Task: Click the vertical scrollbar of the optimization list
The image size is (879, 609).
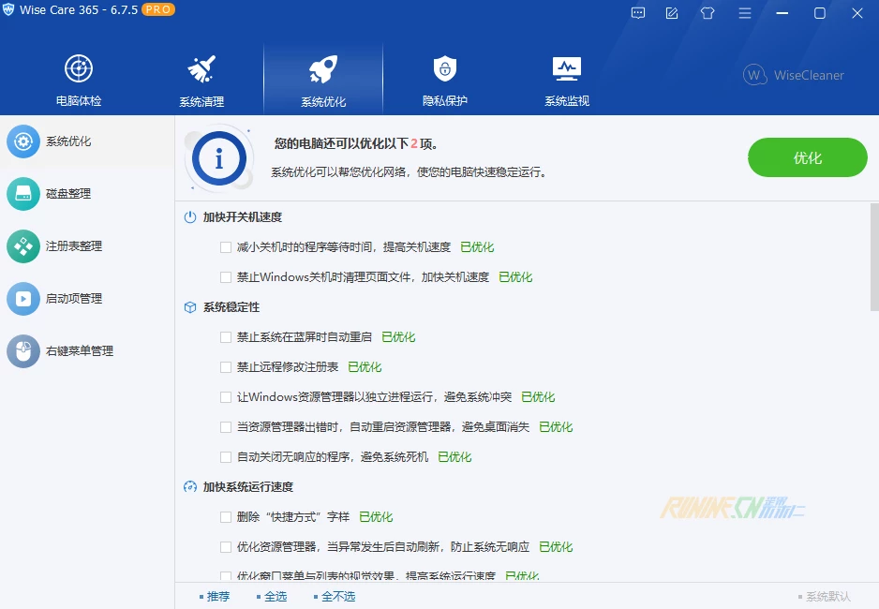Action: point(873,257)
